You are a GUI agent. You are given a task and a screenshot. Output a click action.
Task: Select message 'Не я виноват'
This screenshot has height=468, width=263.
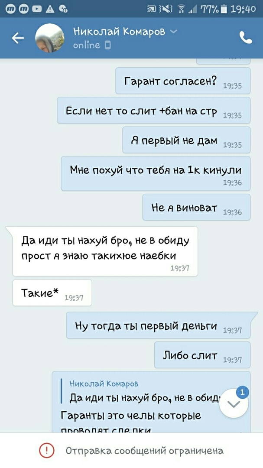[x=196, y=207]
